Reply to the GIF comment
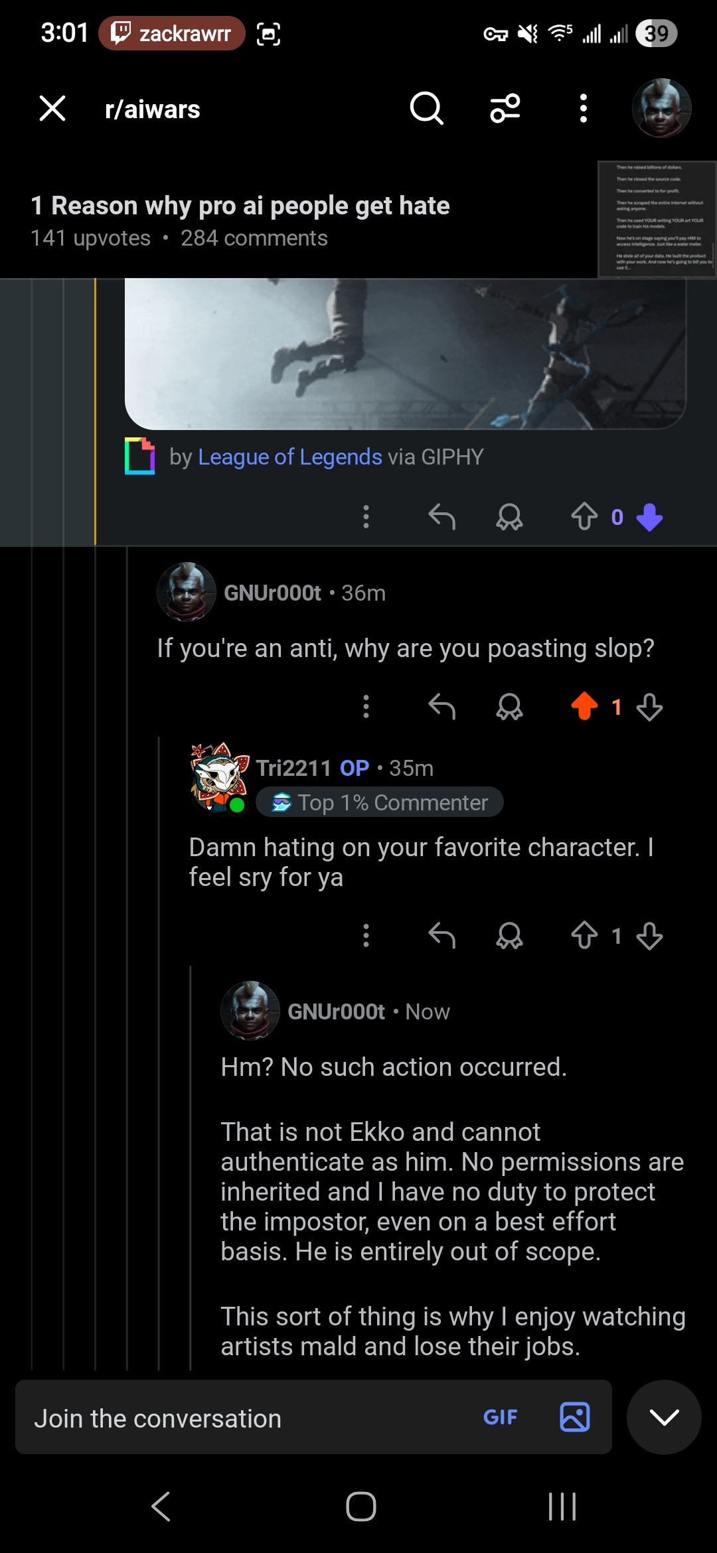Viewport: 717px width, 1553px height. [x=441, y=517]
